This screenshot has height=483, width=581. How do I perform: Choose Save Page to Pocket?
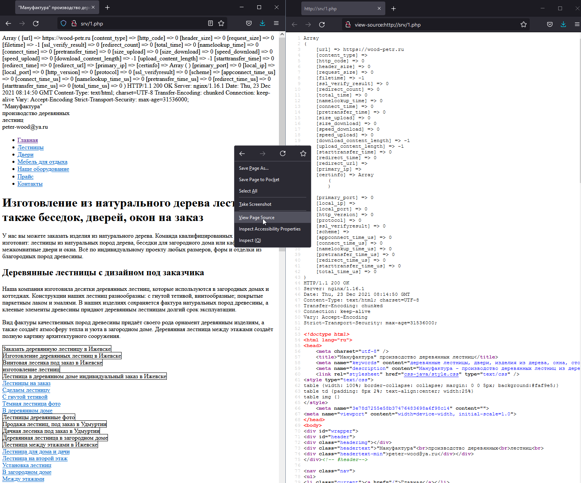tap(272, 180)
